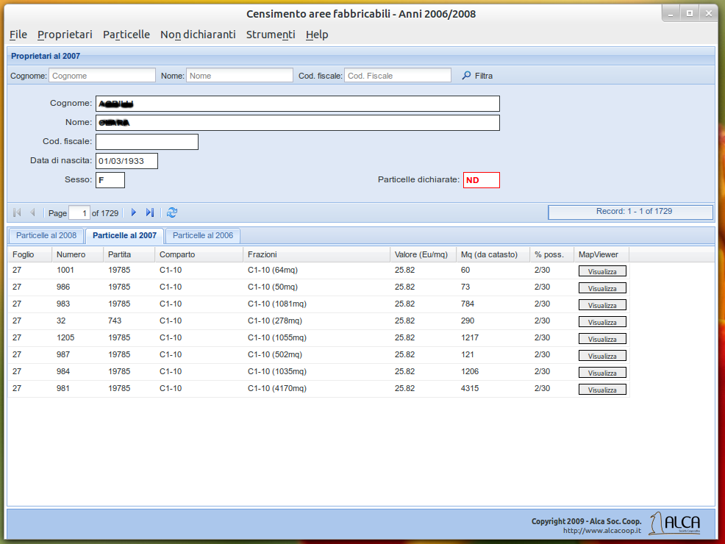Select the Partita cell 743

coord(129,321)
